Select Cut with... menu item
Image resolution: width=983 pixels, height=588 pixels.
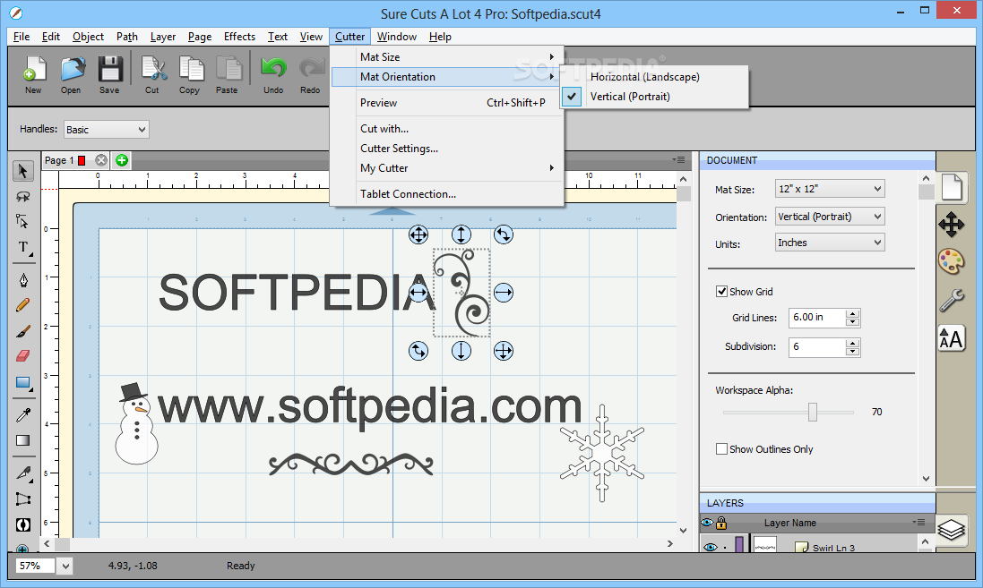coord(446,128)
